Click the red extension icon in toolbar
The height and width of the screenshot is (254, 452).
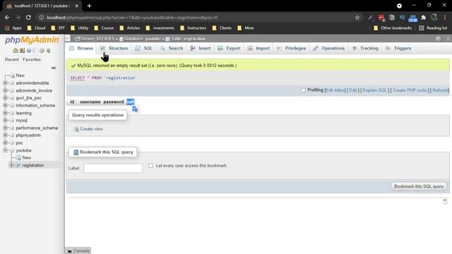[x=381, y=18]
